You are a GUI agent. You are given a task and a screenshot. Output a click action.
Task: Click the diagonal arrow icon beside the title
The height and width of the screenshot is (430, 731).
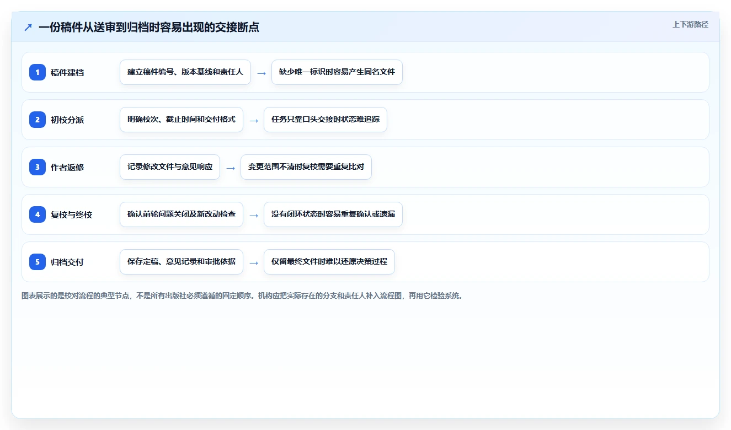28,28
